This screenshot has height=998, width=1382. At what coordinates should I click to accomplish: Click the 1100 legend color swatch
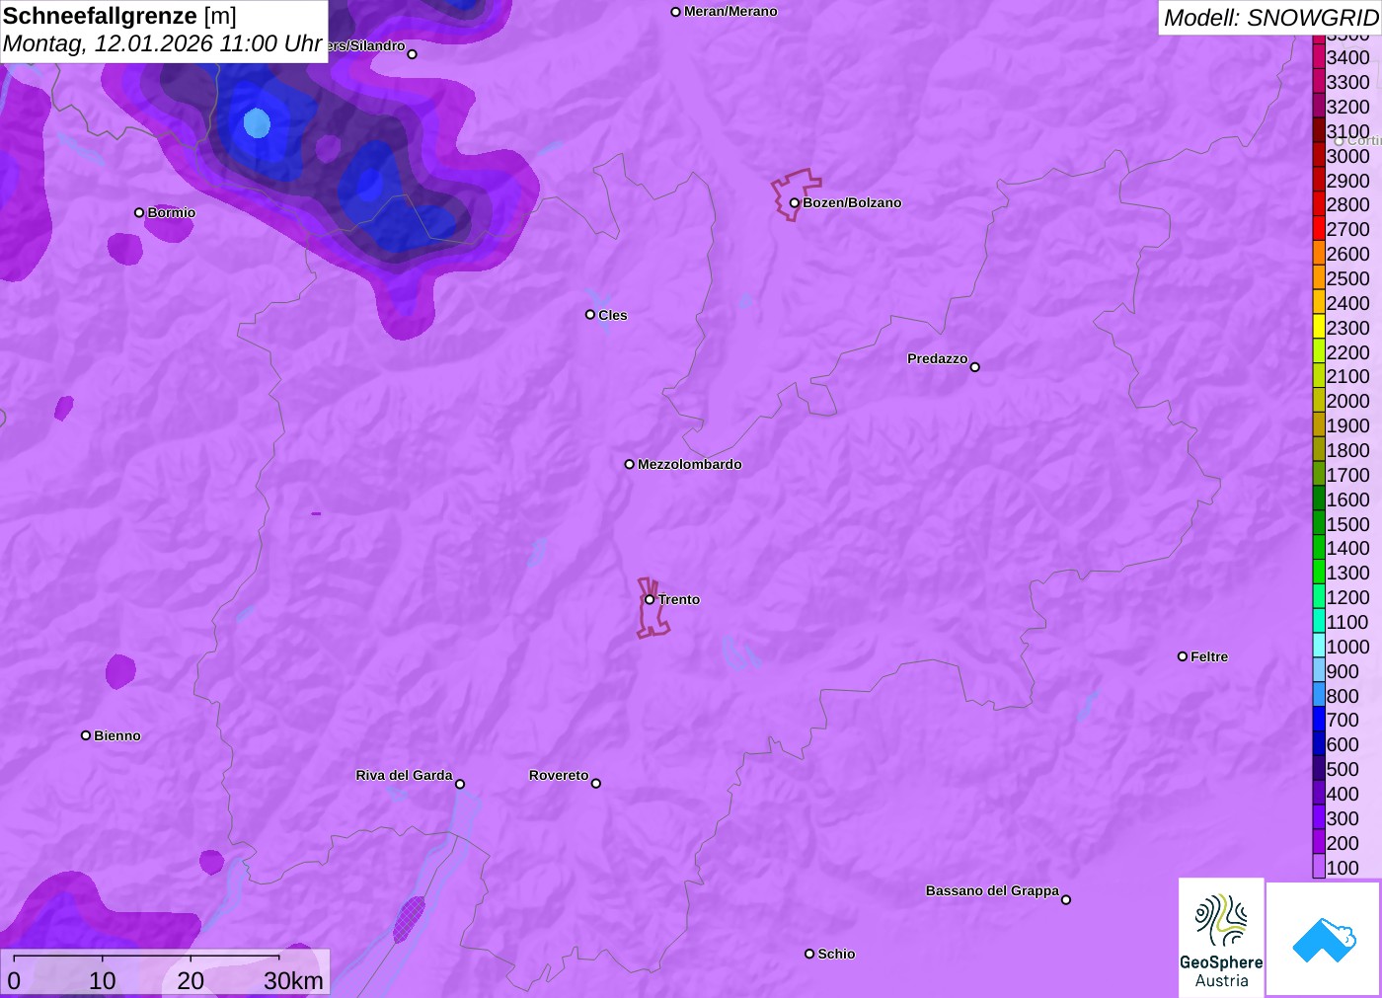pos(1319,621)
